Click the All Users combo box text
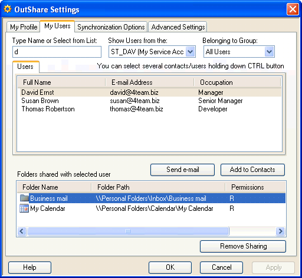 point(218,52)
